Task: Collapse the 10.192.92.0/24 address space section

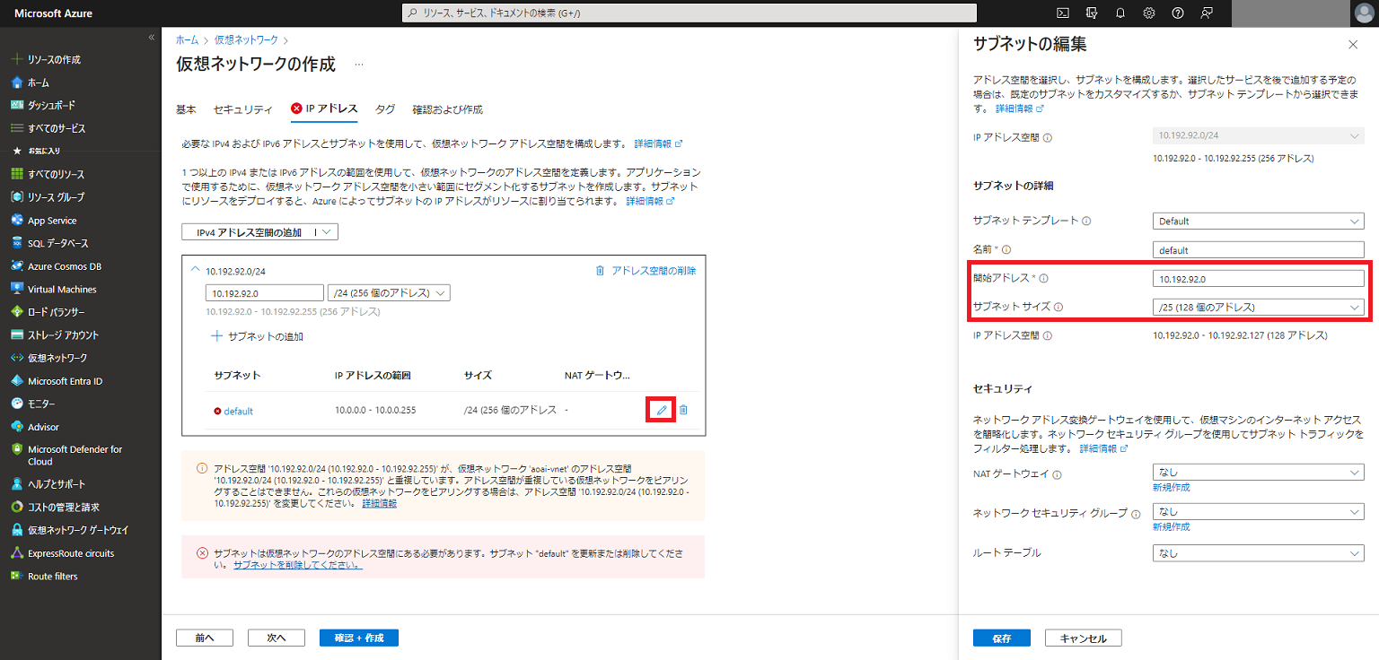Action: coord(195,270)
